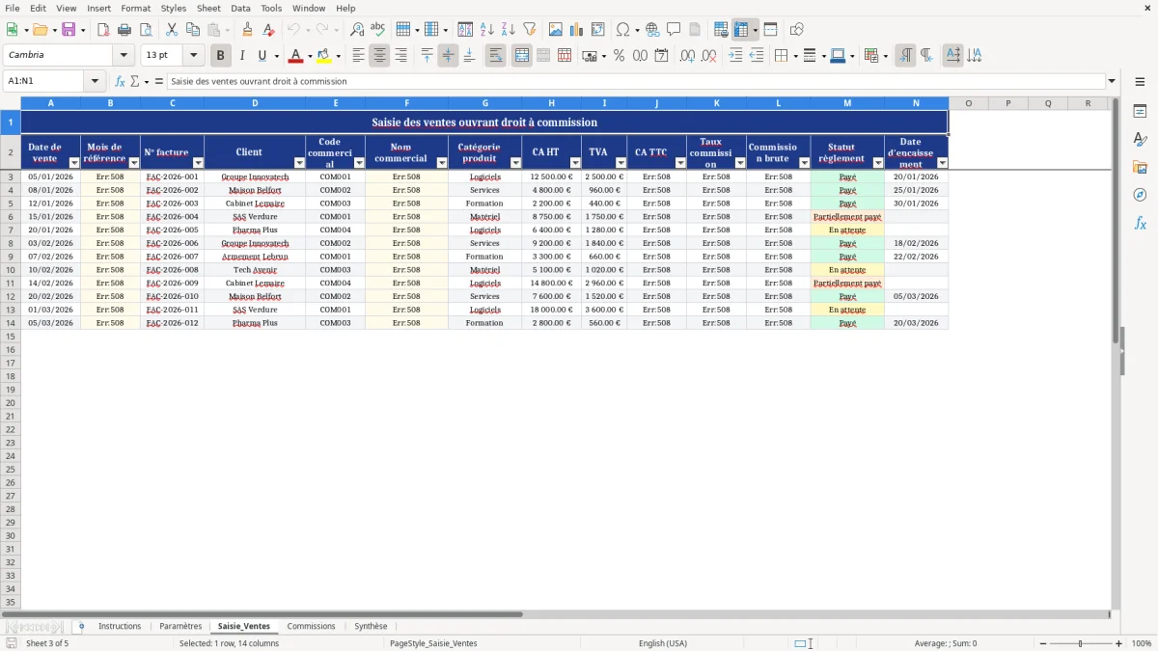Toggle Center Horizontally alignment
1158x651 pixels.
[379, 56]
